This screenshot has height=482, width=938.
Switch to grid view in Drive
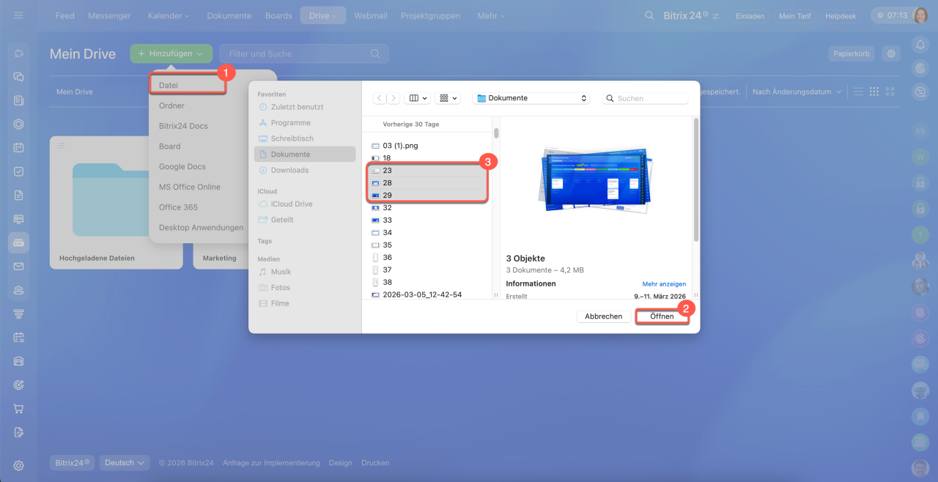point(874,92)
